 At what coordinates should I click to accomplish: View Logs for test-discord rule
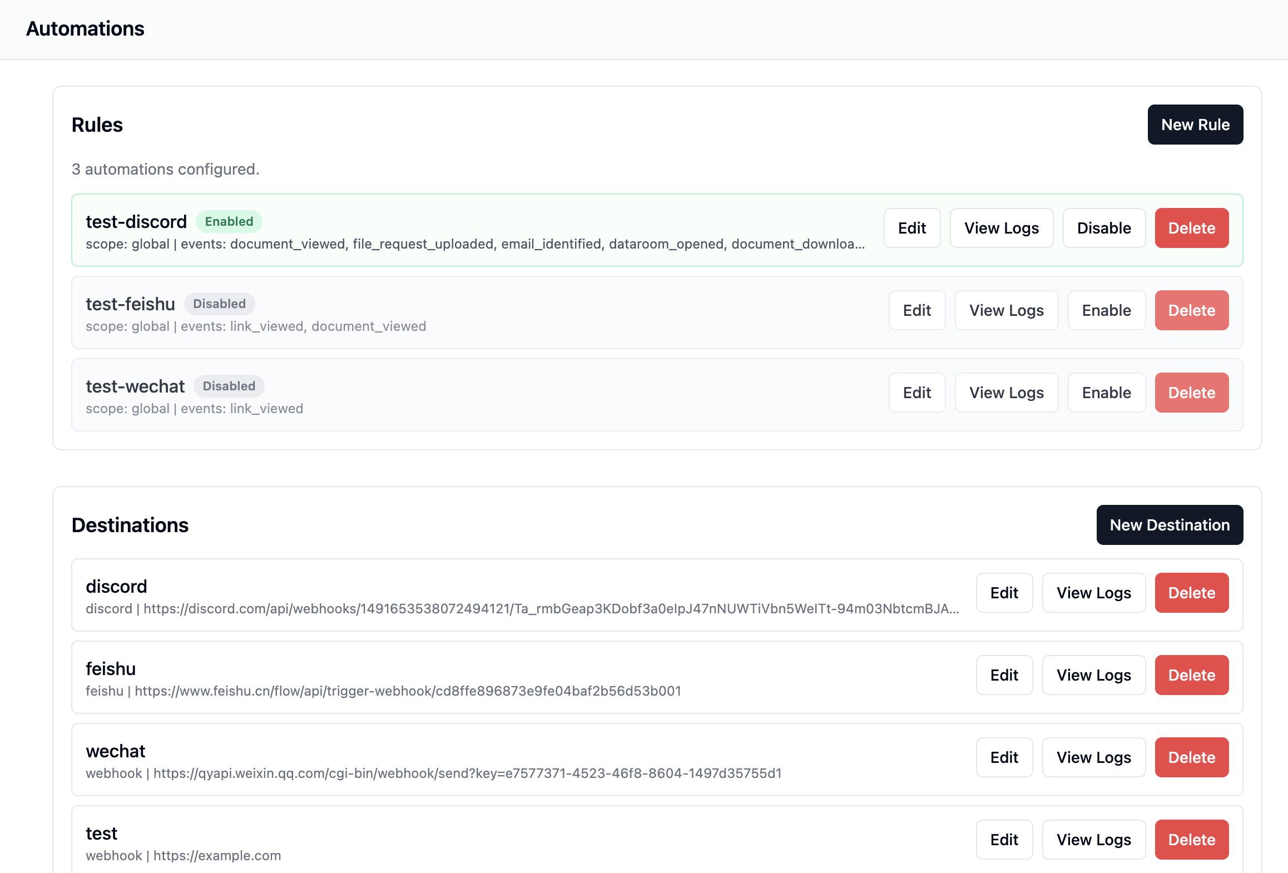click(1001, 228)
